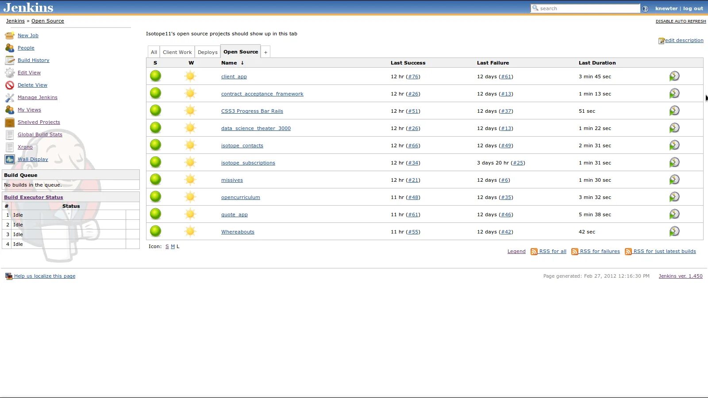Switch to the Deploys tab
The image size is (708, 398).
[x=208, y=52]
